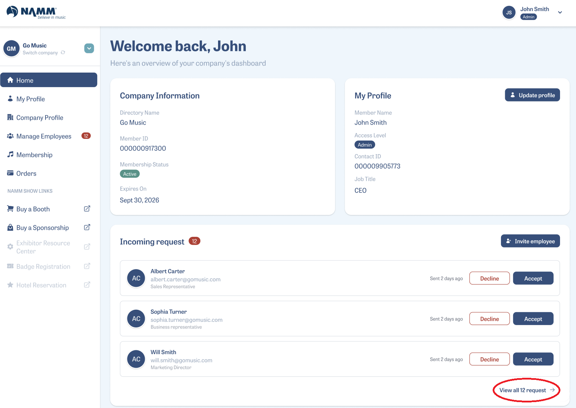Click the Admin badge under John Smith in header
This screenshot has height=408, width=576.
[x=528, y=17]
